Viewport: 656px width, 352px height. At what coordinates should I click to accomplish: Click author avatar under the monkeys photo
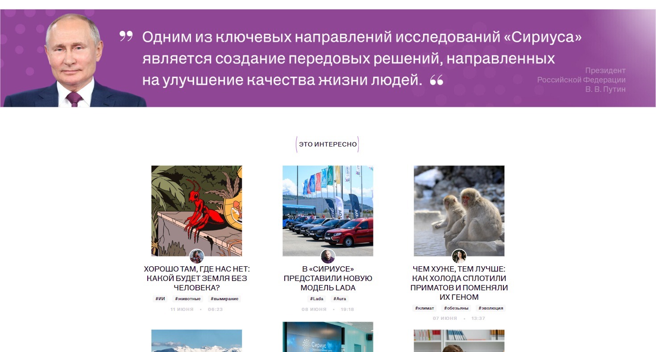pos(459,256)
